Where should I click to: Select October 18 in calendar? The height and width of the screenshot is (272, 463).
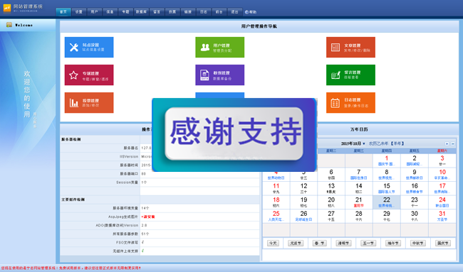coord(276,202)
